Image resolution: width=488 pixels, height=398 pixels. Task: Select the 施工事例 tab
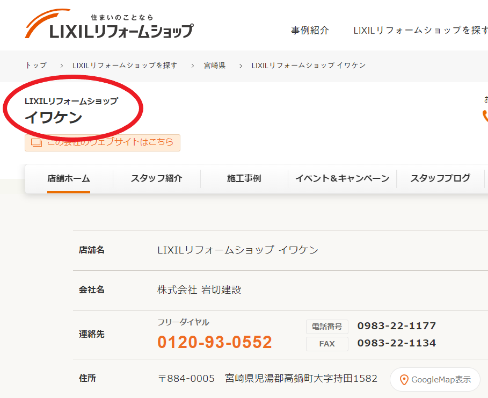(244, 179)
